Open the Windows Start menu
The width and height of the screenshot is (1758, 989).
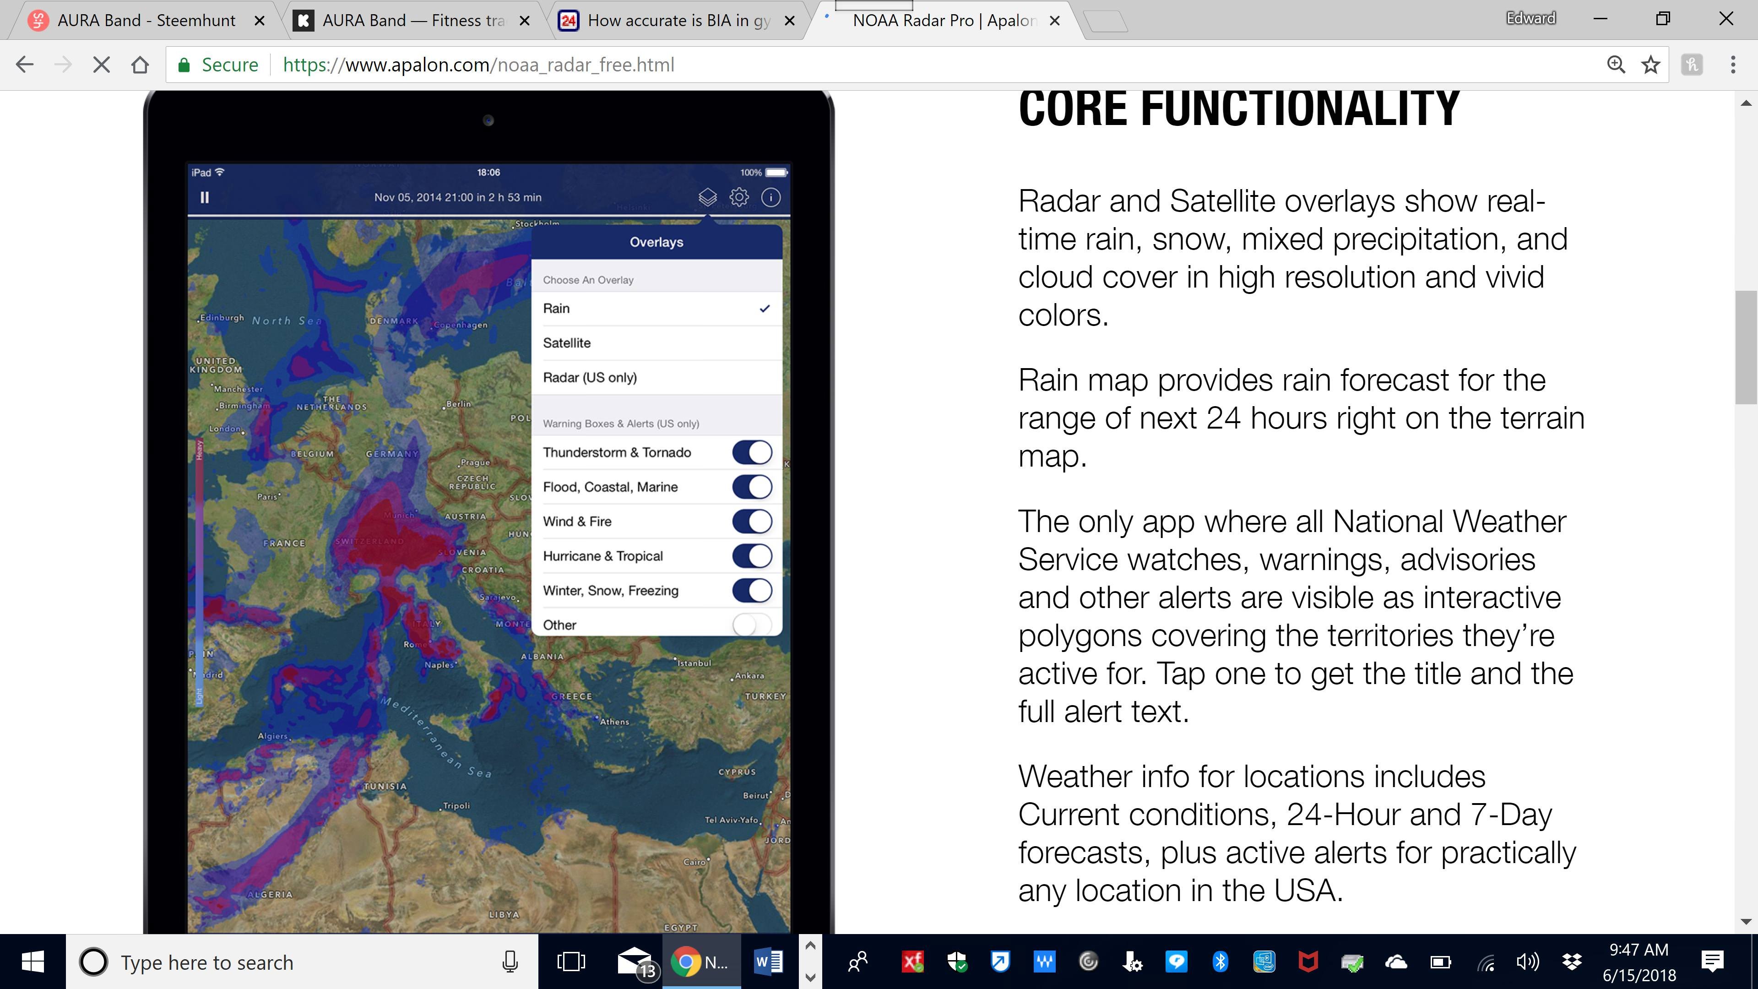click(33, 962)
